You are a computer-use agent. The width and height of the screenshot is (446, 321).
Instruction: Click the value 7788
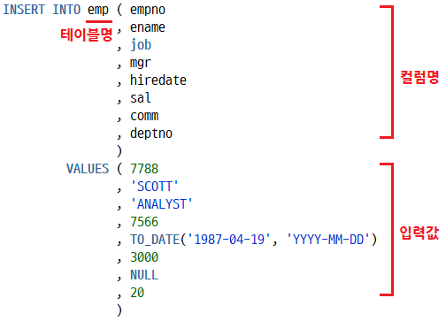144,169
